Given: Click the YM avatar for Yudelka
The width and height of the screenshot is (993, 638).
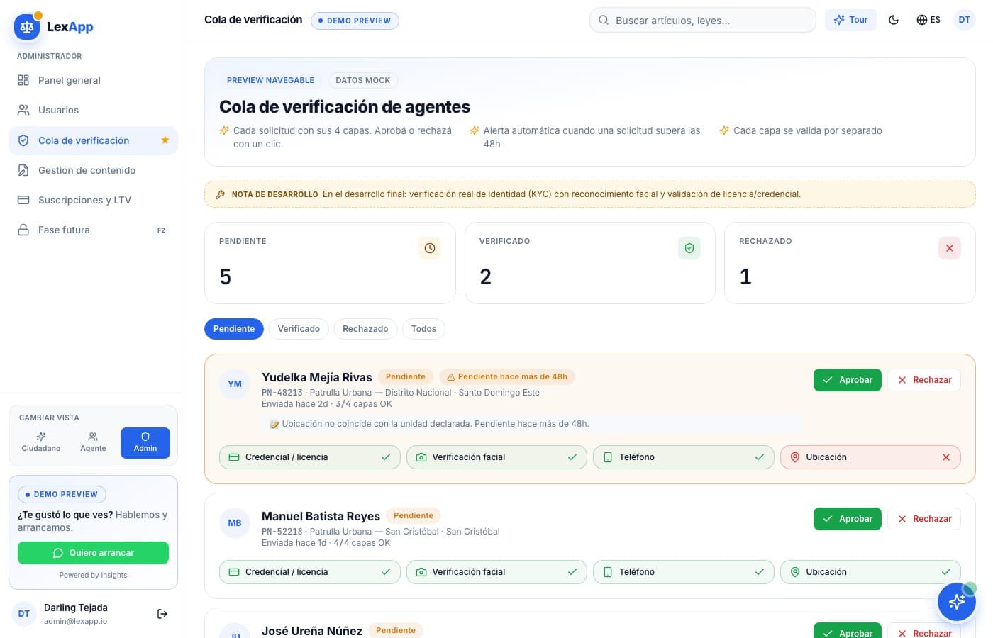Looking at the screenshot, I should tap(235, 384).
